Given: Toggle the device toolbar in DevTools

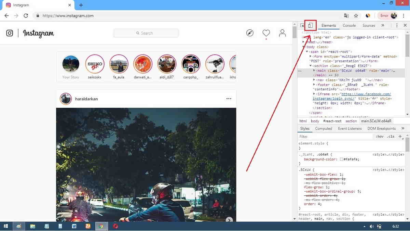Looking at the screenshot, I should tap(310, 25).
